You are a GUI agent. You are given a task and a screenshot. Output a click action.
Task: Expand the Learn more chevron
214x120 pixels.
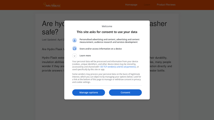pyautogui.click(x=75, y=56)
